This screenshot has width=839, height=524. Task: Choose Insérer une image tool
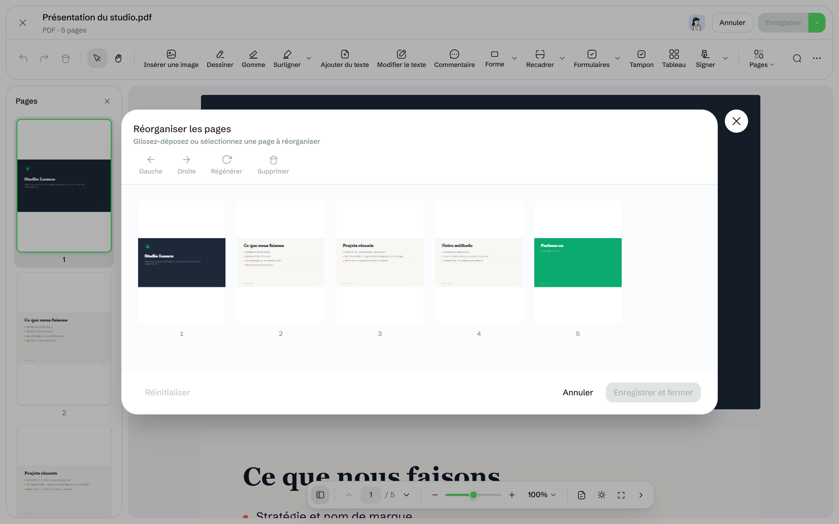click(x=171, y=59)
